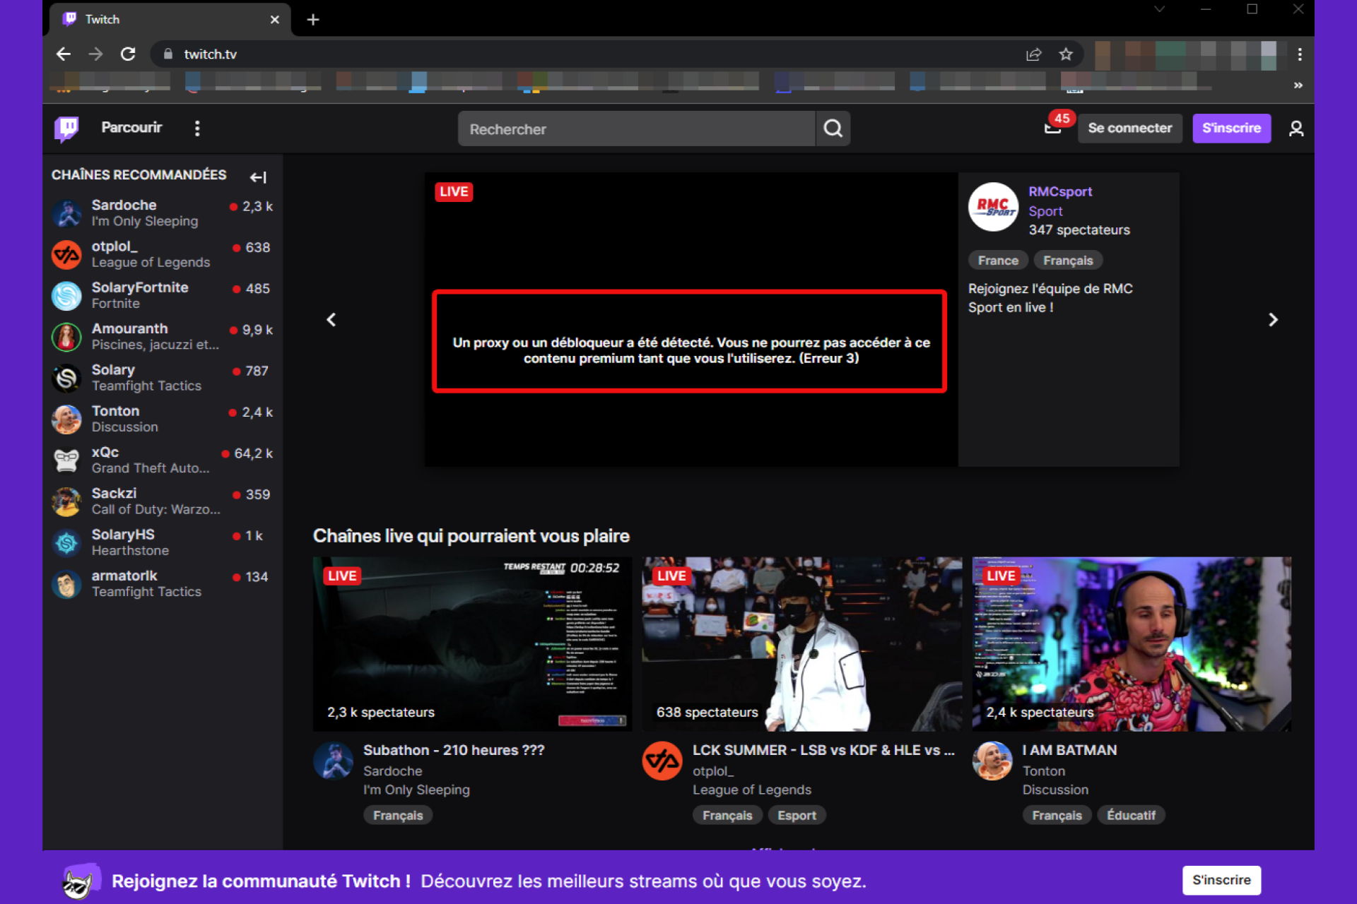Click the featured RMC Sport video player
Viewport: 1357px width, 904px height.
691,319
